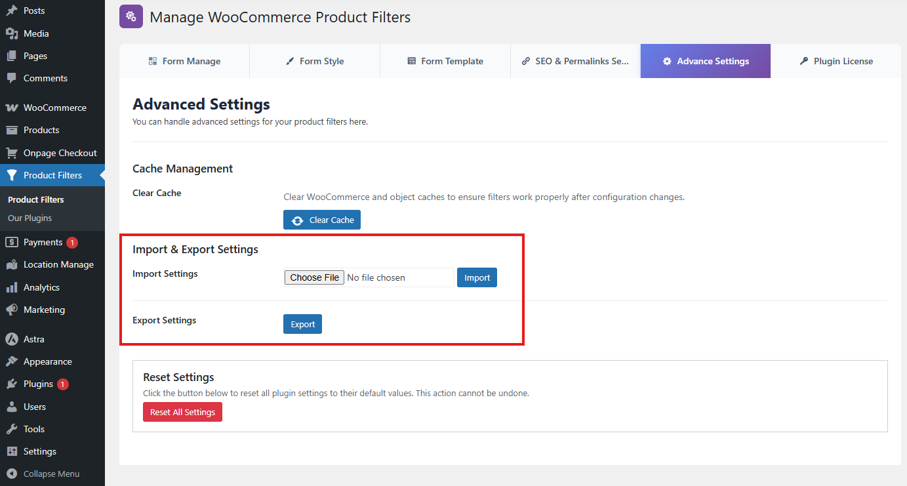The image size is (907, 486).
Task: Click the Plugins plug icon
Action: pos(11,384)
